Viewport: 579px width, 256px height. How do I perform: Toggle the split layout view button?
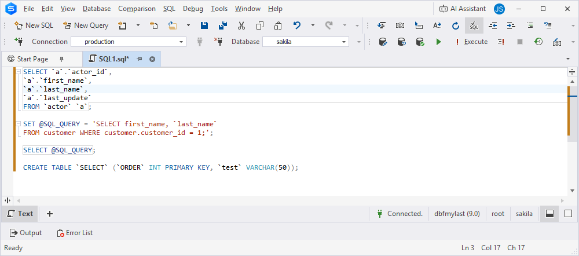click(x=550, y=214)
